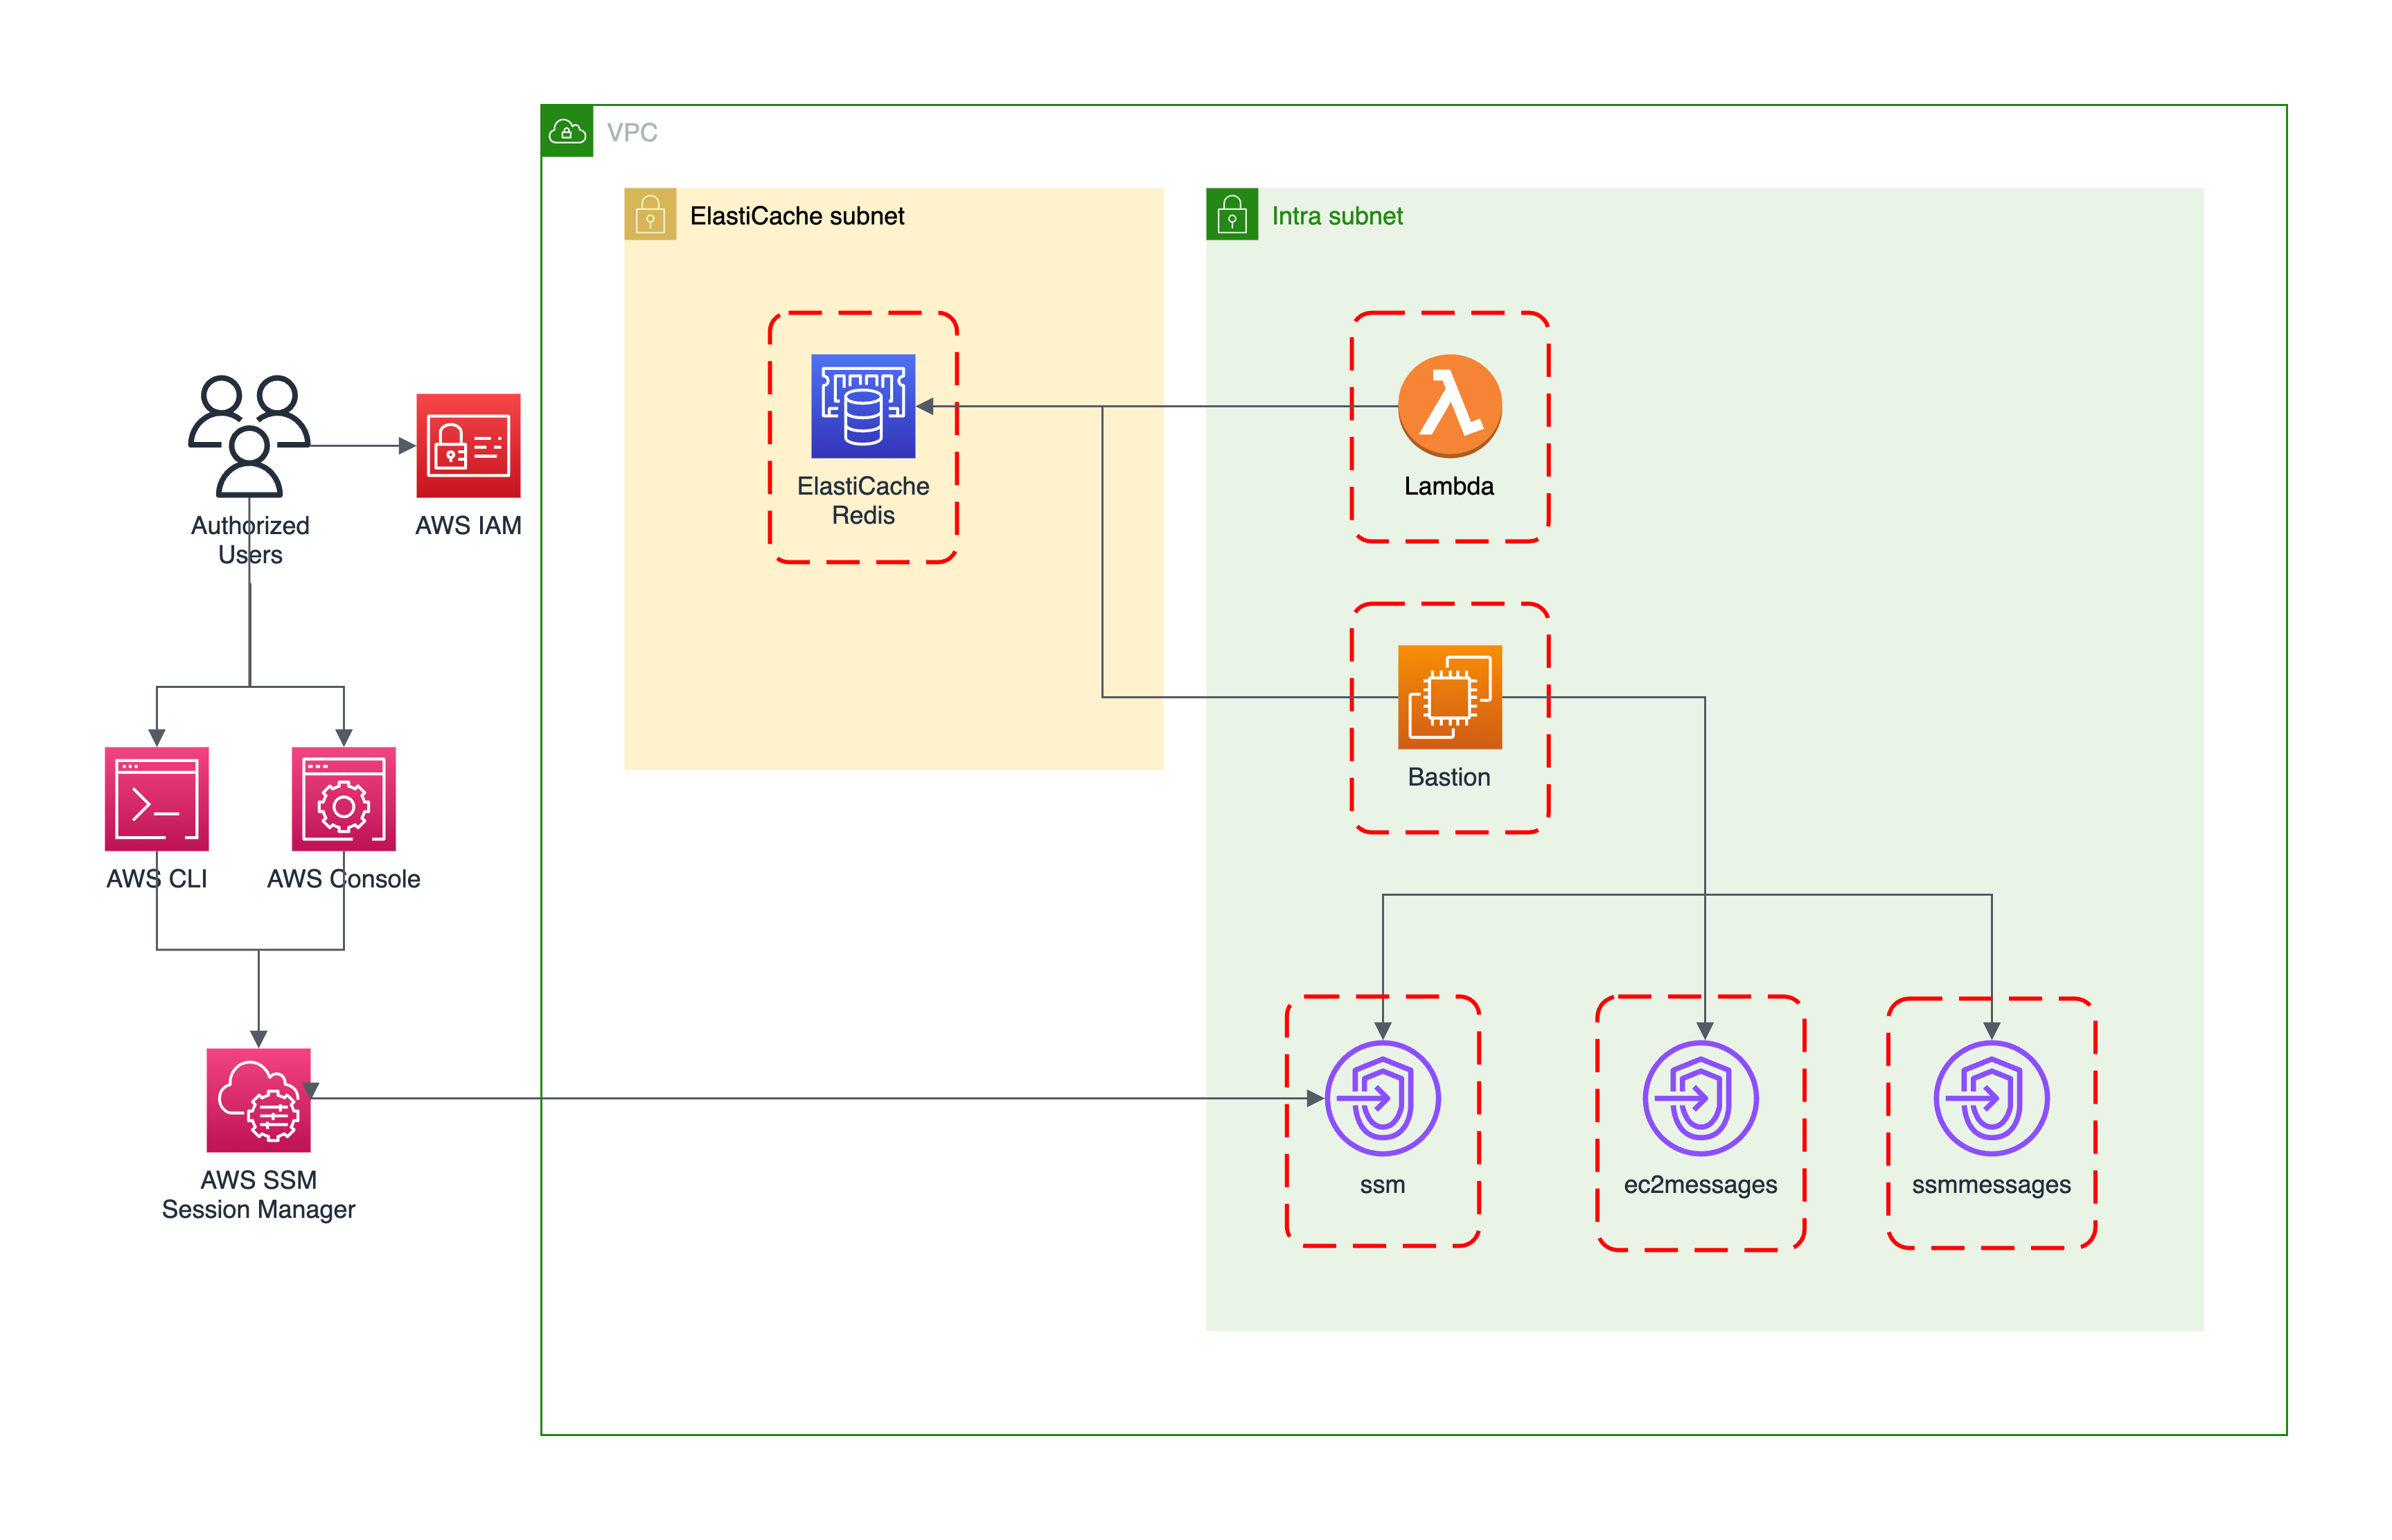Click the AWS CLI terminal icon

[x=157, y=798]
